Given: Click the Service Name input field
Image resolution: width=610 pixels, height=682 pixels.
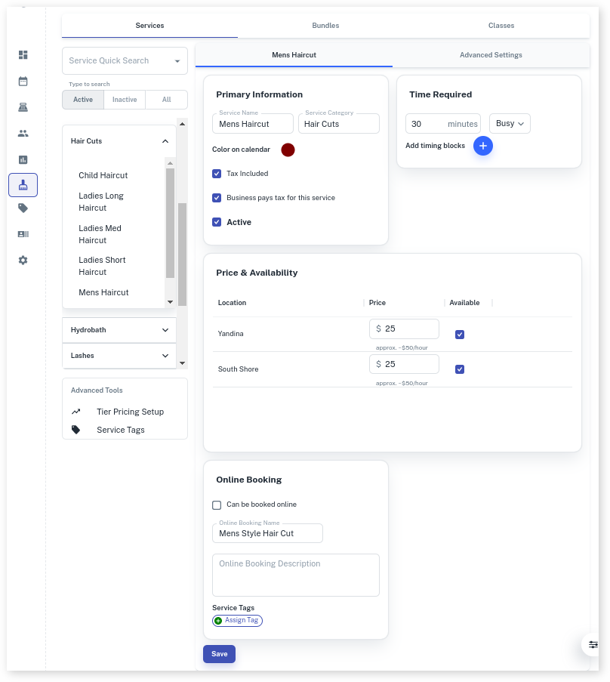Looking at the screenshot, I should point(253,124).
